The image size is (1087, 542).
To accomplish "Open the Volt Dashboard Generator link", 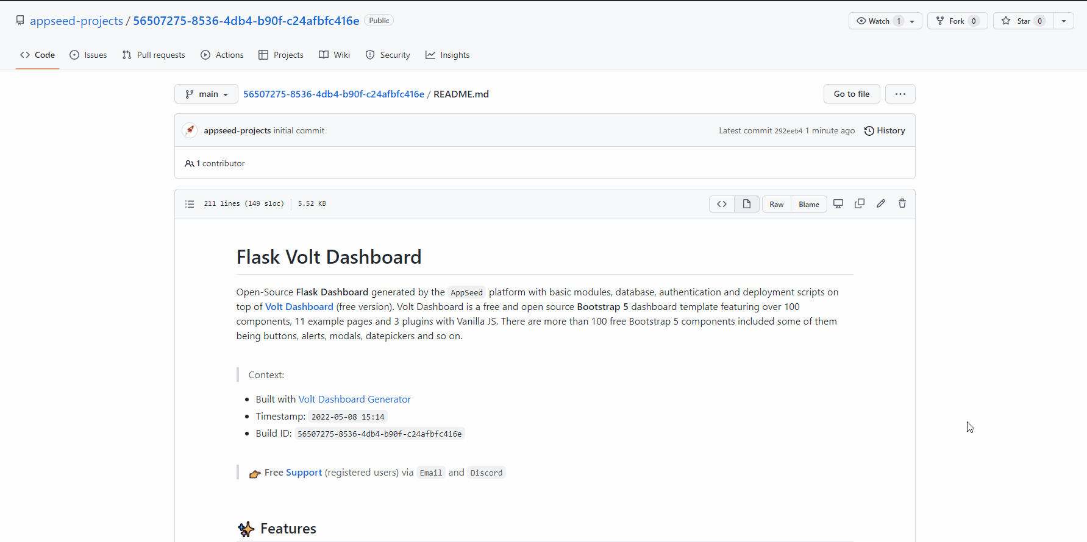I will pos(355,399).
